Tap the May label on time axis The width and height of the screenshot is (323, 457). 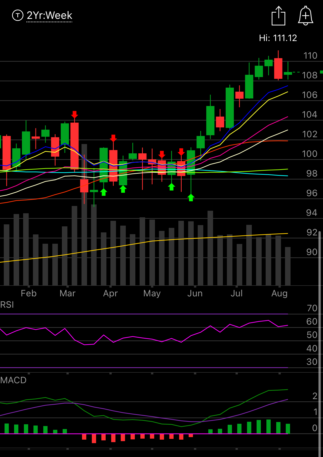(x=152, y=293)
